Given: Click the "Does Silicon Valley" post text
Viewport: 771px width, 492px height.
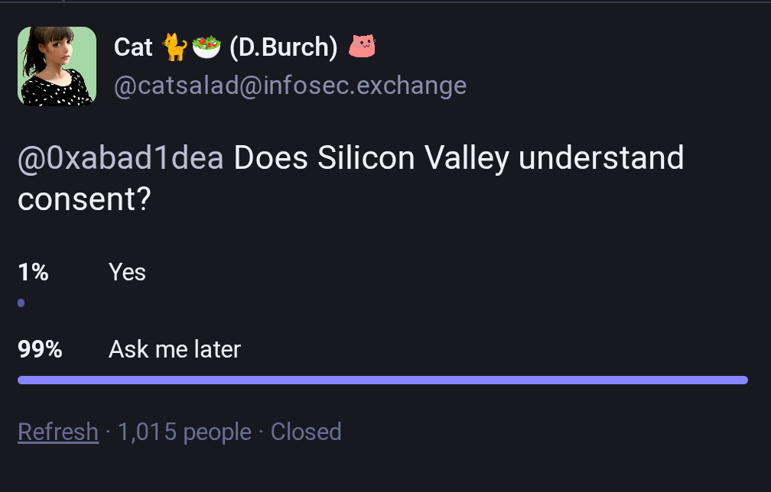Looking at the screenshot, I should point(371,158).
